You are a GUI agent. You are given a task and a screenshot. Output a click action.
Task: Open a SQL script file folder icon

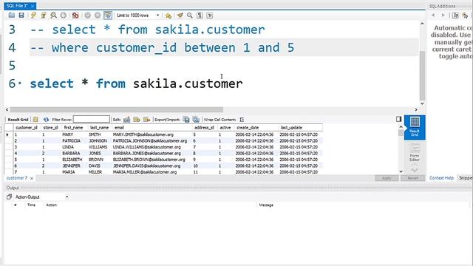tap(12, 15)
